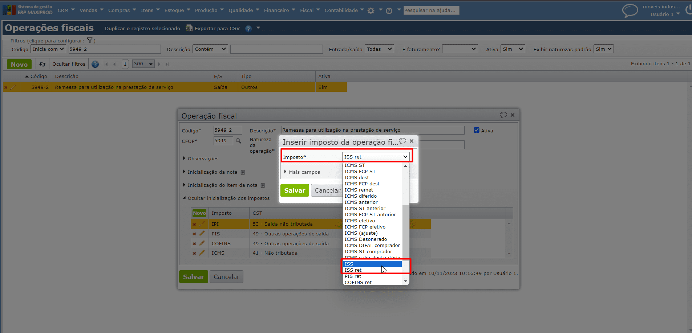Open the grid help icon after Ocultar filtros
Viewport: 692px width, 333px height.
pyautogui.click(x=95, y=64)
